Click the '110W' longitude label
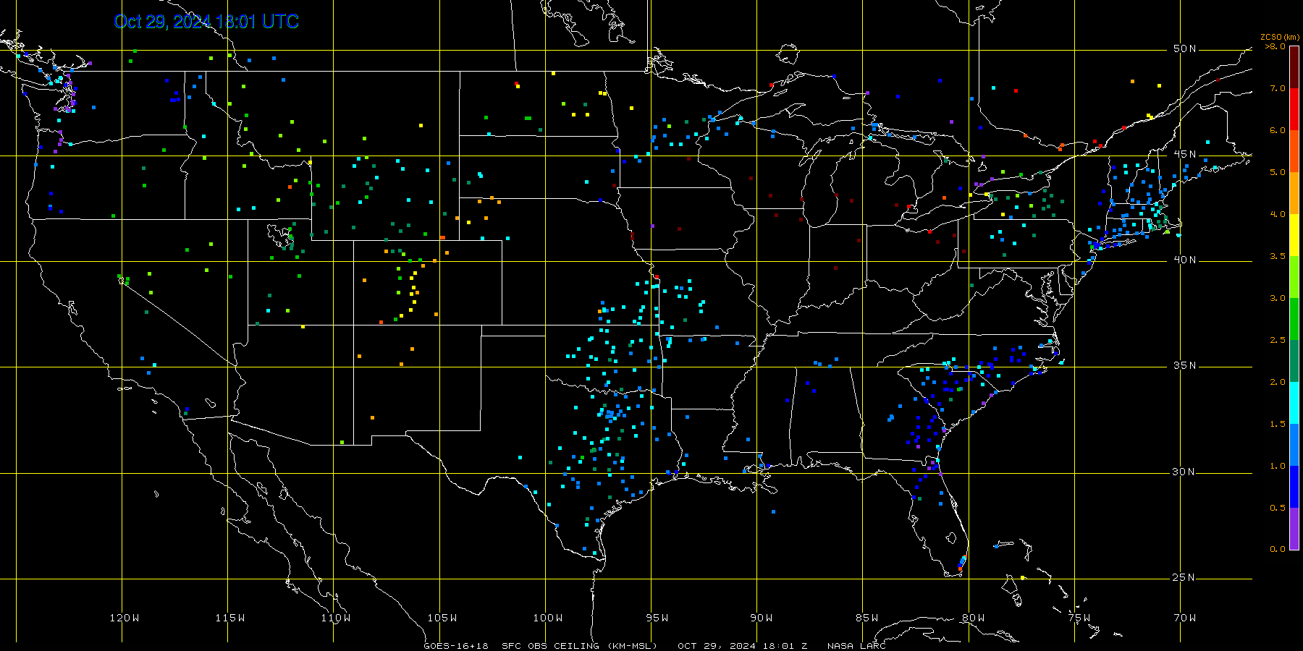 pos(336,618)
